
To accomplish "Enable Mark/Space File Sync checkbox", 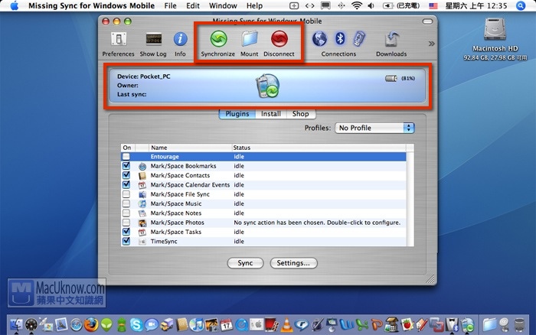I will pos(126,194).
